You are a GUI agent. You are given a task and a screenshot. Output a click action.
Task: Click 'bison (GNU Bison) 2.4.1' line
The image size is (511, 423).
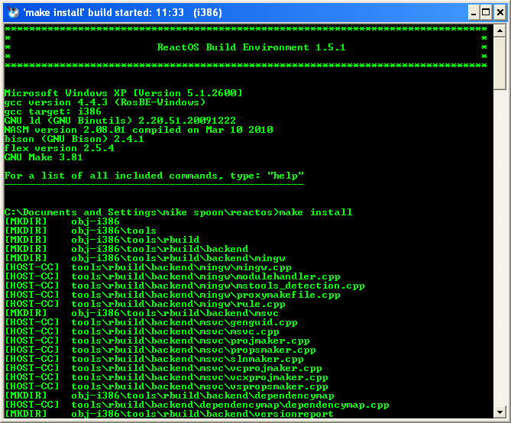tap(74, 139)
